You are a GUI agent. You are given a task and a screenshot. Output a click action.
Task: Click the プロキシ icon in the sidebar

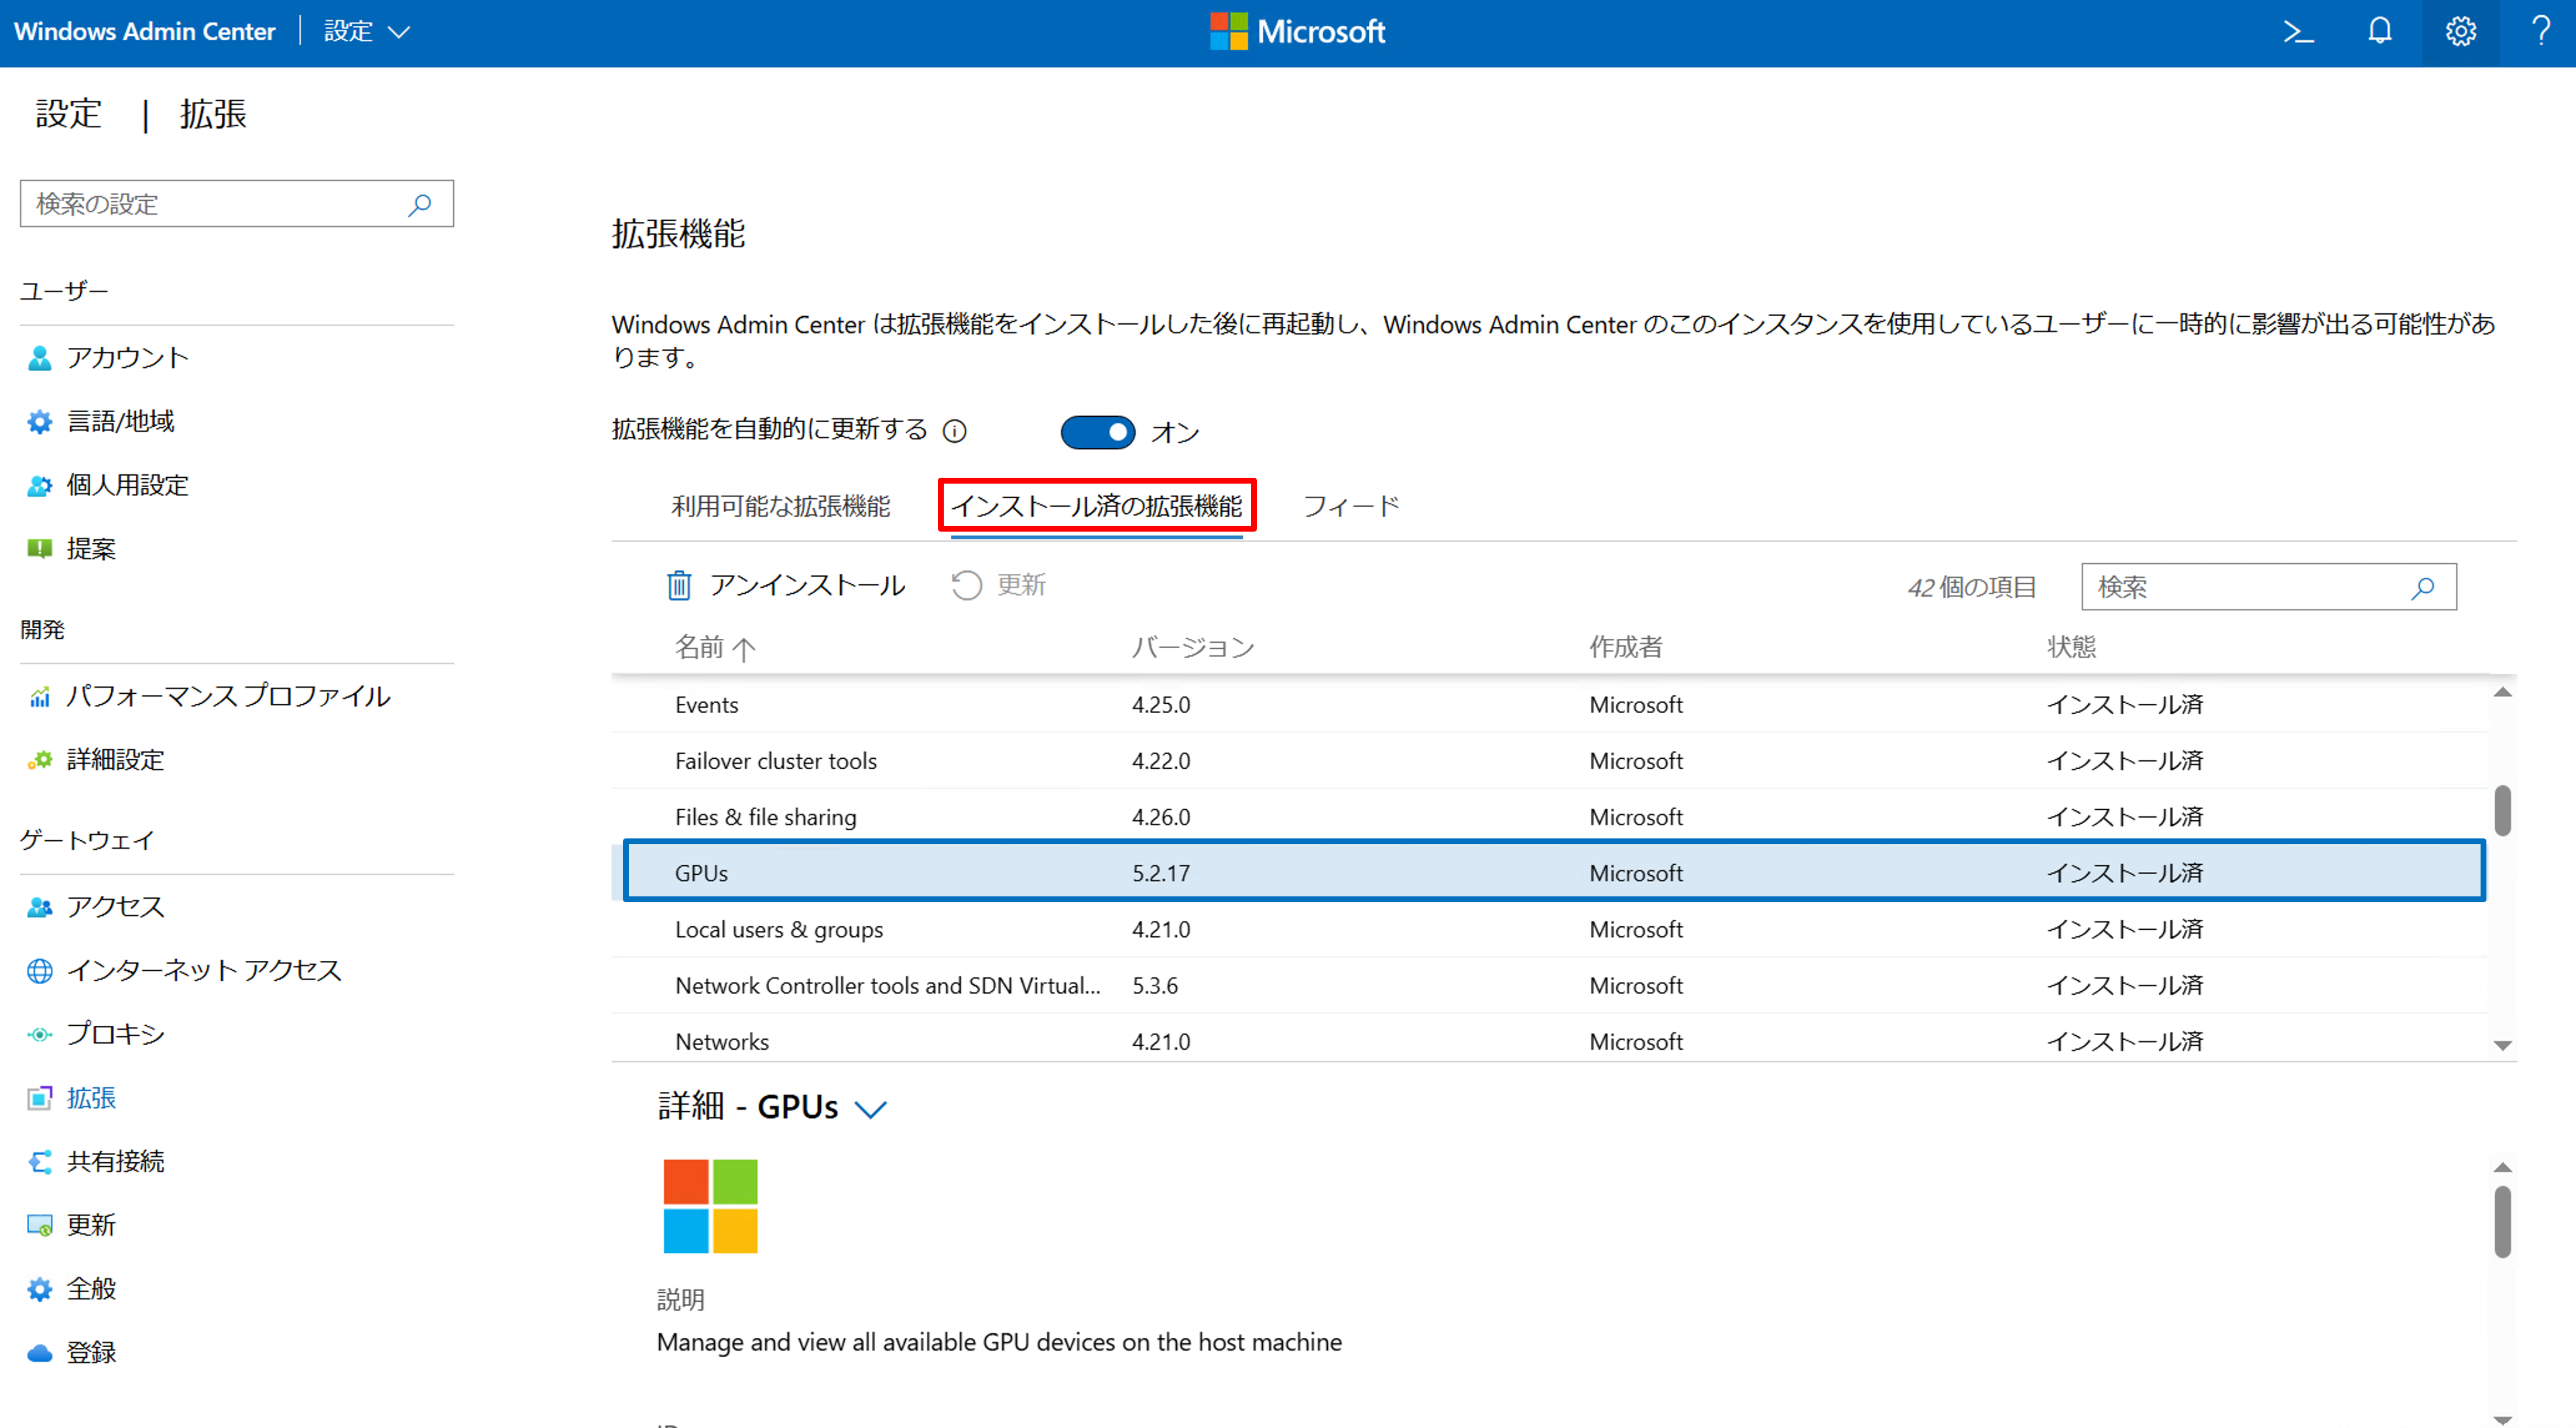(x=39, y=1034)
